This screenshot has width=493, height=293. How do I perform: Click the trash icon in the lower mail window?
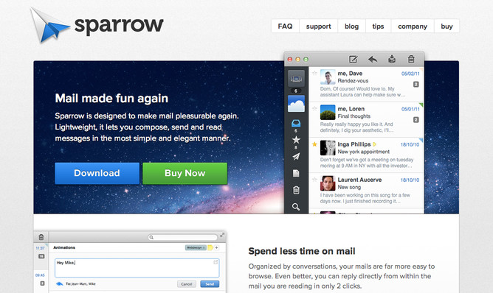click(x=41, y=237)
